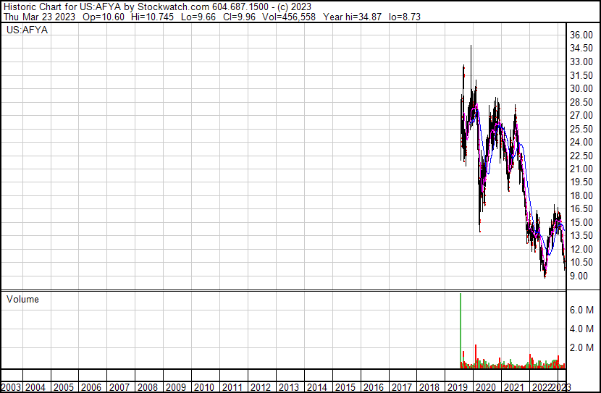The height and width of the screenshot is (393, 601).
Task: Click the 30.00 price axis label
Action: [x=581, y=88]
